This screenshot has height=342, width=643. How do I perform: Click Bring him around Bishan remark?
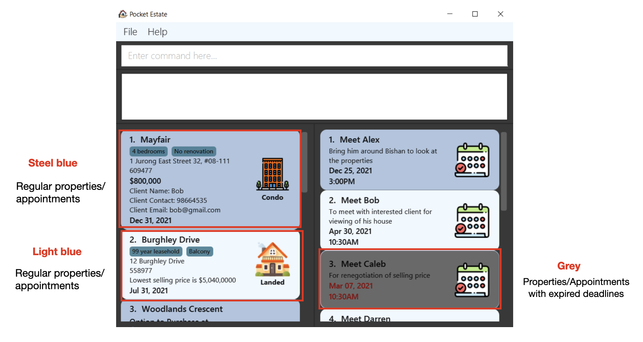383,156
